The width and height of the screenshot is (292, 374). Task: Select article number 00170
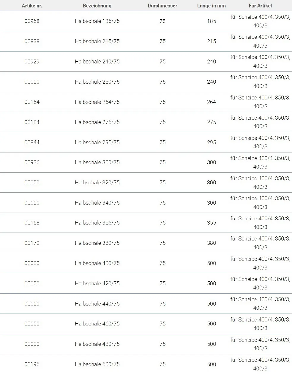[32, 243]
